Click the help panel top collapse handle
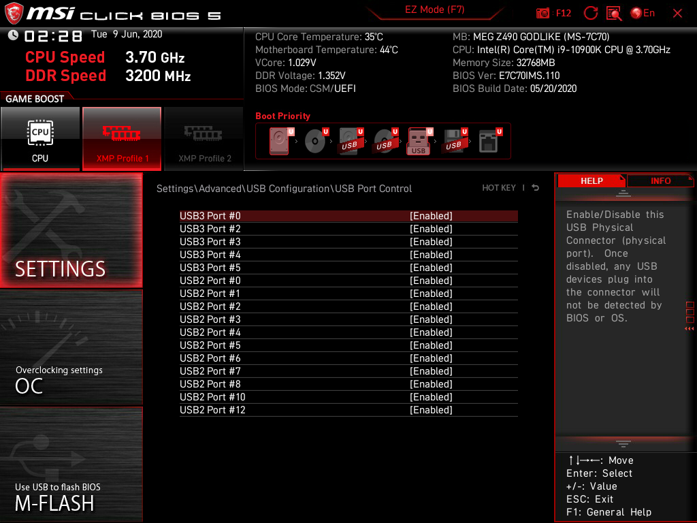Viewport: 697px width, 523px height. coord(623,193)
